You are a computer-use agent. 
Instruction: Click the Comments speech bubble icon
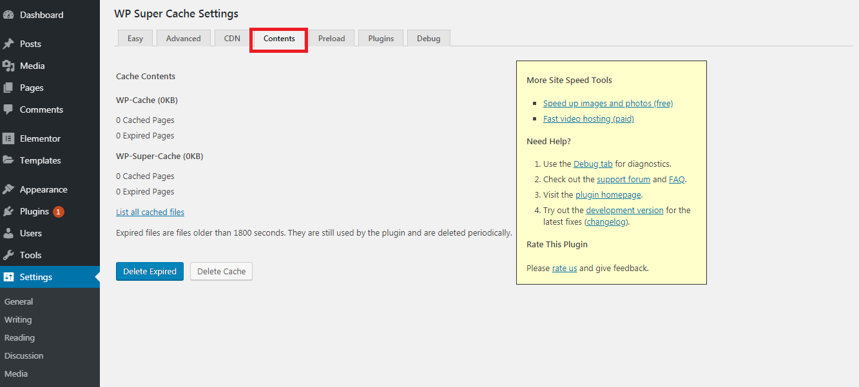click(9, 109)
